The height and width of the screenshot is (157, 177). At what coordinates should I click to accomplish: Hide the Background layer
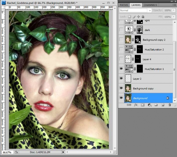pos(121,98)
